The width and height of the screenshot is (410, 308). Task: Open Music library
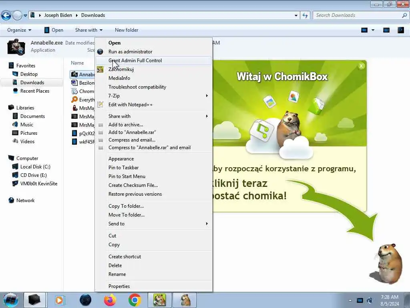pyautogui.click(x=27, y=125)
